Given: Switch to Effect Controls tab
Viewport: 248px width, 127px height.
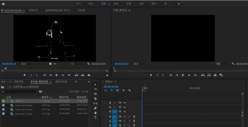Looking at the screenshot, I should click(x=33, y=10).
